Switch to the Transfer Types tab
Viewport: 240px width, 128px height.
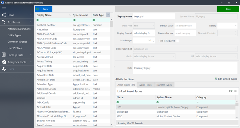tap(164, 85)
